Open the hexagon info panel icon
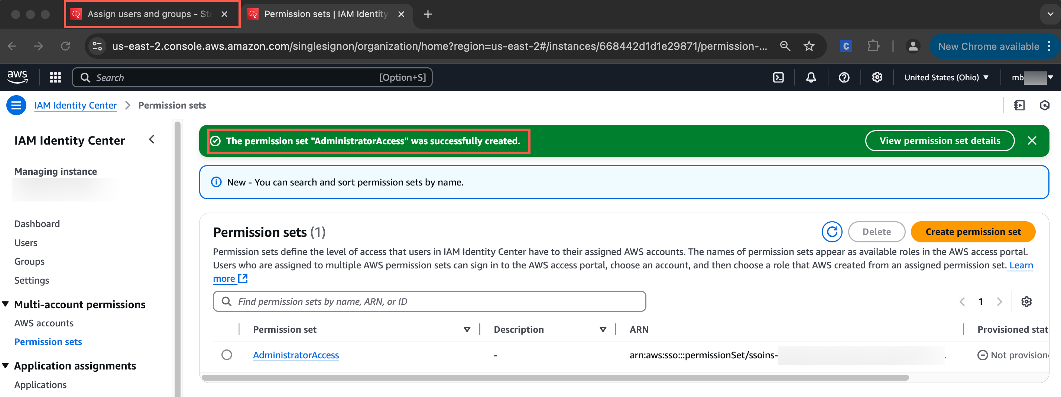The height and width of the screenshot is (397, 1061). 1045,106
